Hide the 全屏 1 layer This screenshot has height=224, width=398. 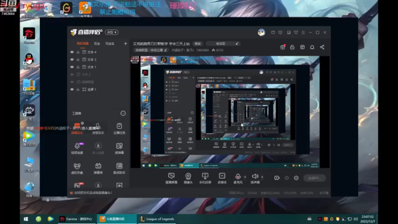pyautogui.click(x=72, y=90)
